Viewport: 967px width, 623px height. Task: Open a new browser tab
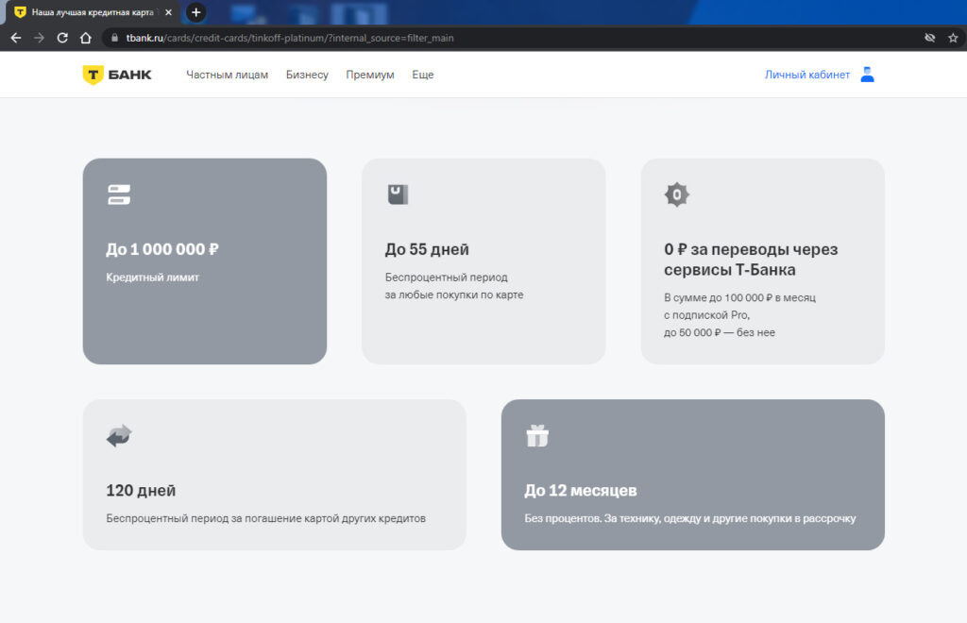point(196,12)
